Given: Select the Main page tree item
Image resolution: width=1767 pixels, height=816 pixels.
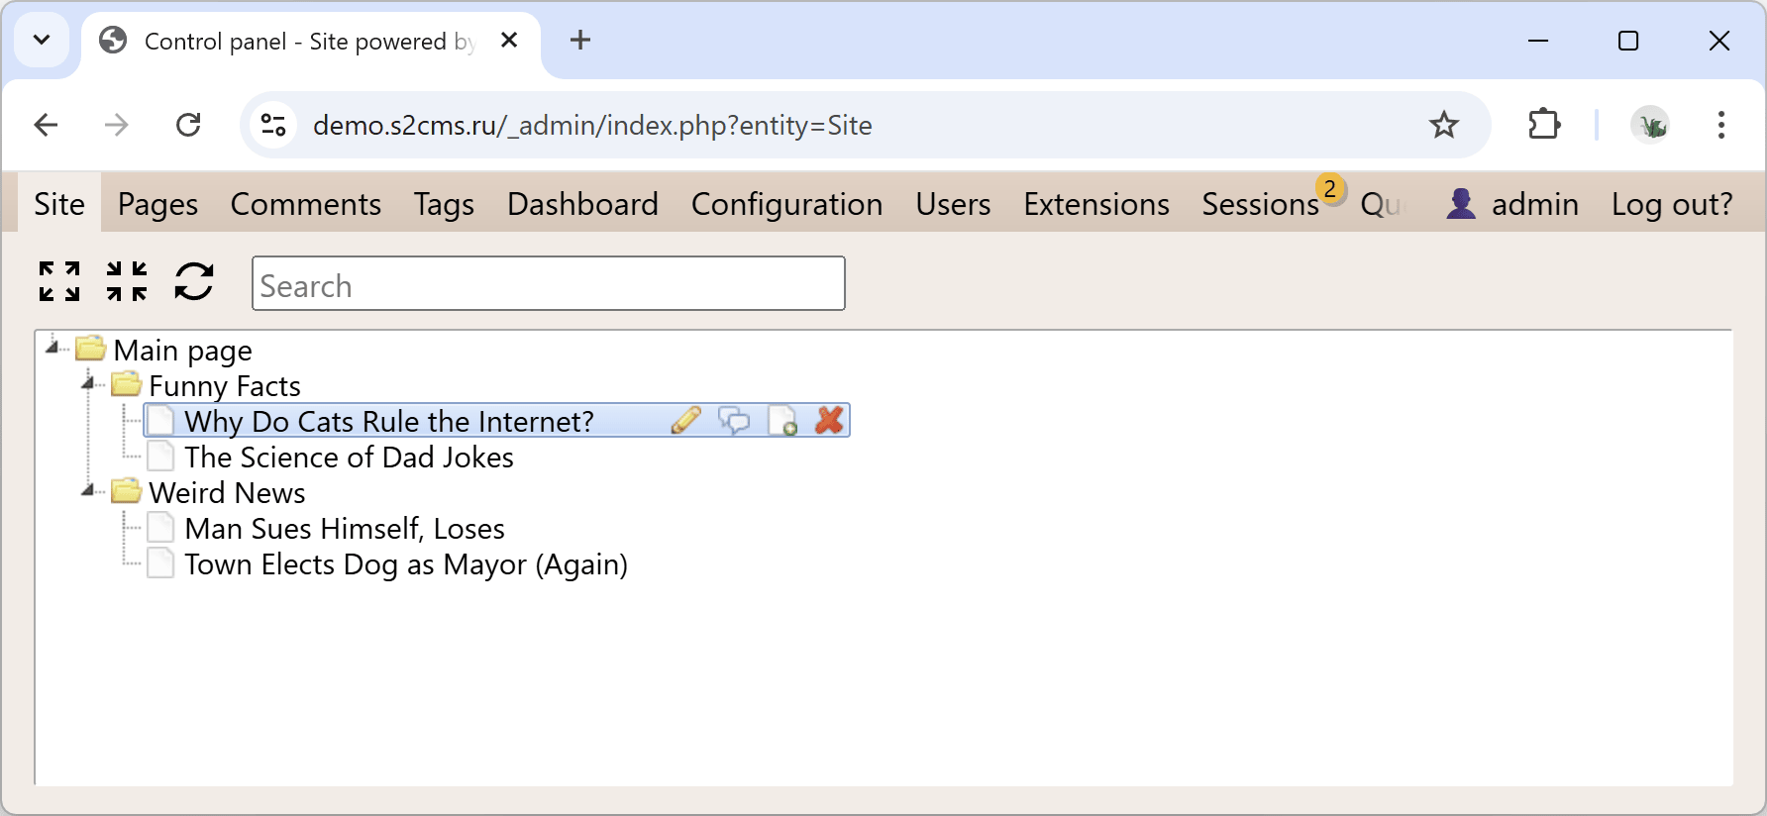Looking at the screenshot, I should pyautogui.click(x=183, y=350).
